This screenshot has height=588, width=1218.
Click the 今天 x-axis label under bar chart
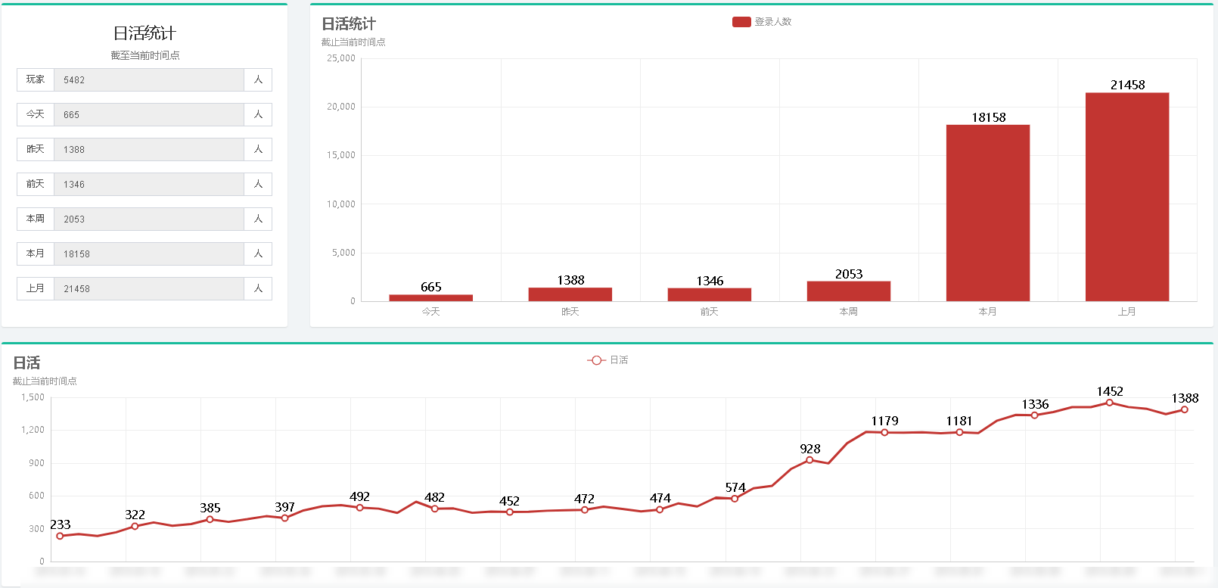(431, 312)
